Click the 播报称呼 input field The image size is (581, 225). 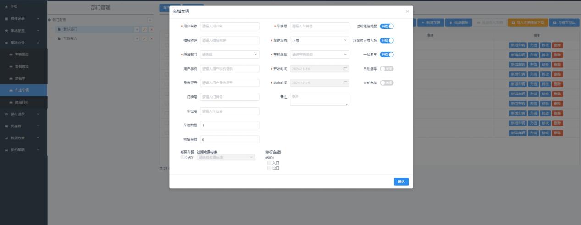coord(230,40)
